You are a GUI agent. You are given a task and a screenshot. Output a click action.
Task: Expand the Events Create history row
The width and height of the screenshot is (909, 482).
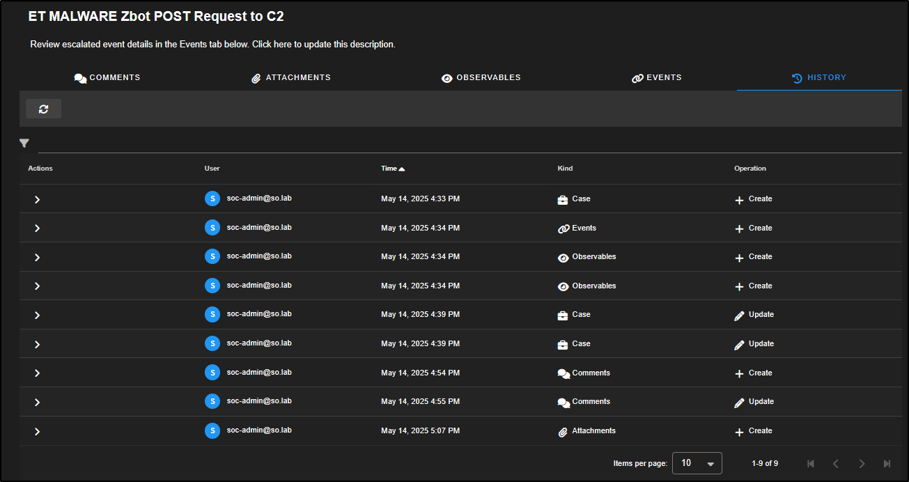click(x=37, y=228)
